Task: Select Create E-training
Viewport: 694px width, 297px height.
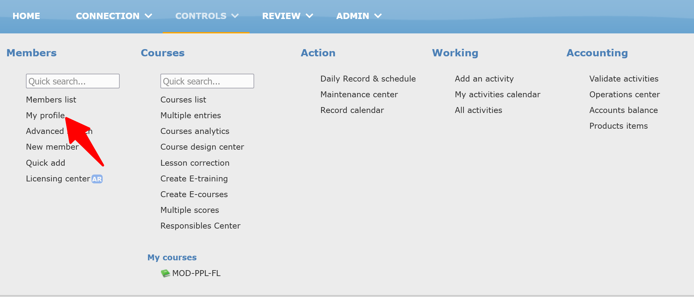Action: tap(194, 179)
